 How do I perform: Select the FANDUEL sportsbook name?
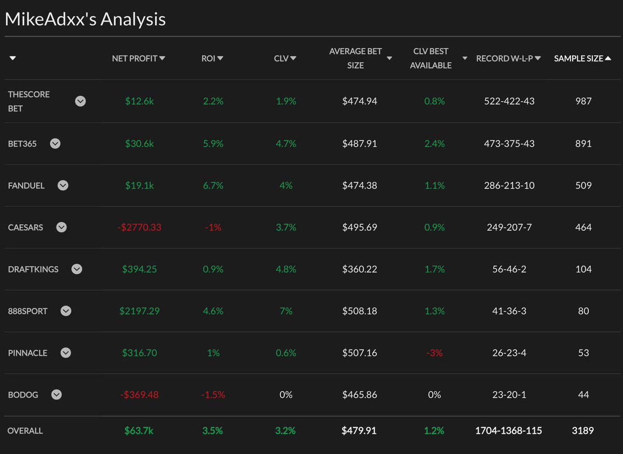tap(26, 185)
